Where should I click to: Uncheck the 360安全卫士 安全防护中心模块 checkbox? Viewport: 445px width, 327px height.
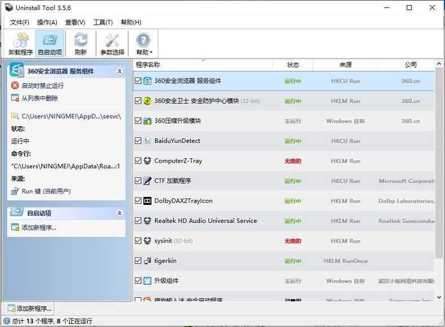[138, 101]
